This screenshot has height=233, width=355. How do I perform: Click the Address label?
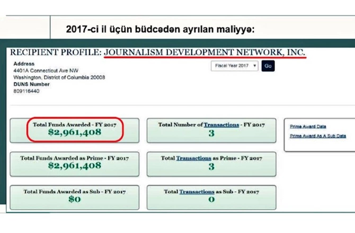click(x=24, y=64)
